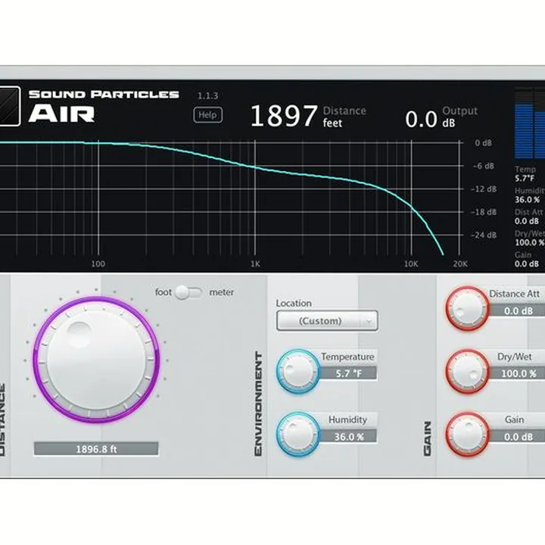
Task: Click the 1897 distance readout
Action: click(284, 116)
